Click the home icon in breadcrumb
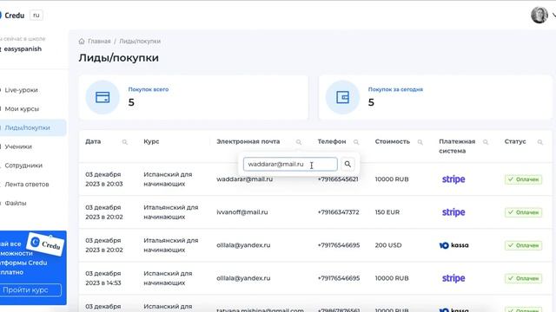Image resolution: width=556 pixels, height=312 pixels. coord(82,41)
